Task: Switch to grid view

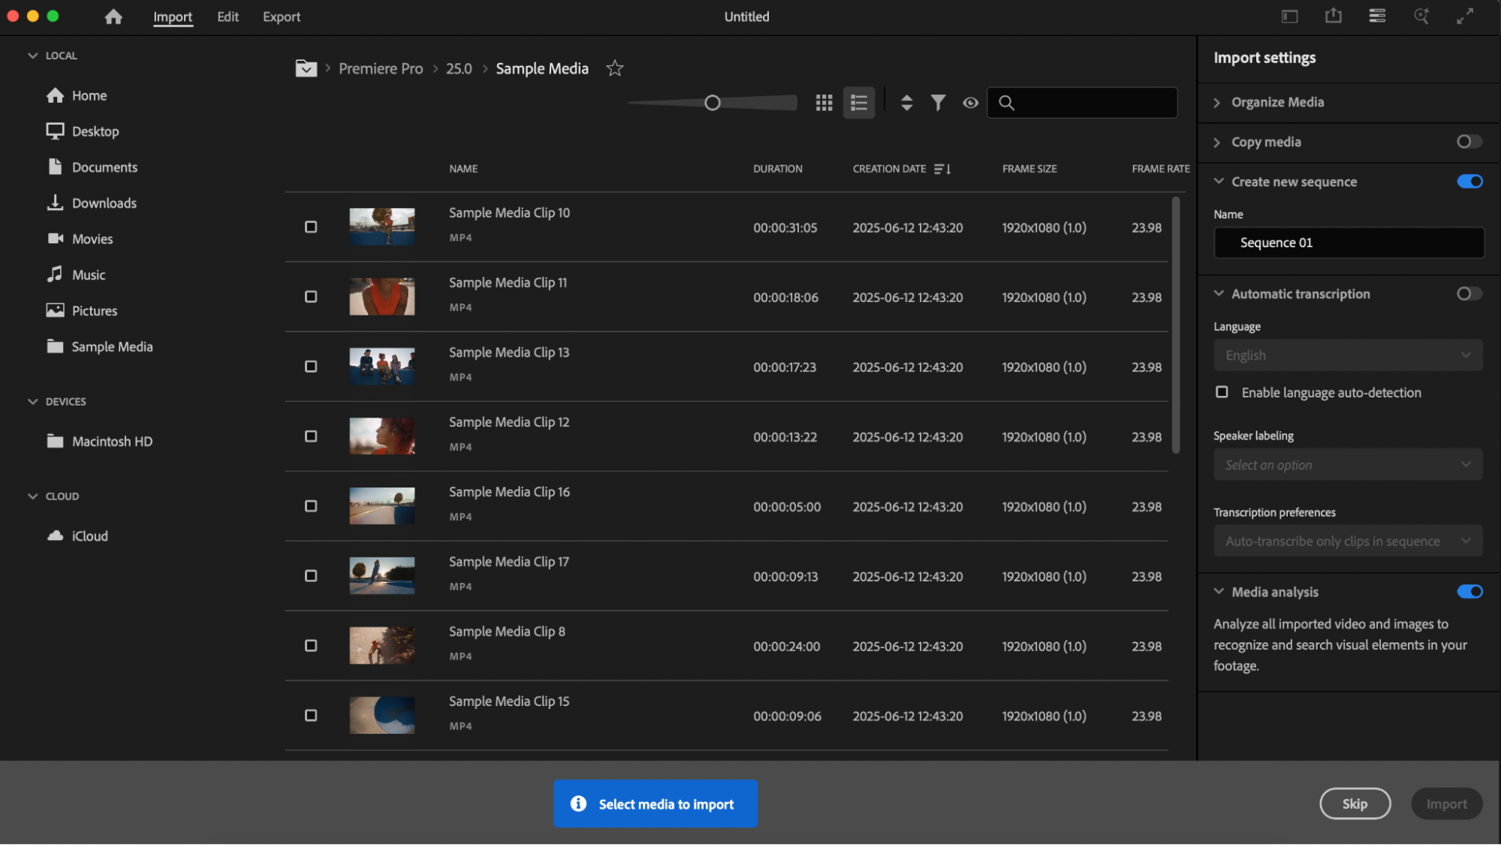Action: (824, 103)
